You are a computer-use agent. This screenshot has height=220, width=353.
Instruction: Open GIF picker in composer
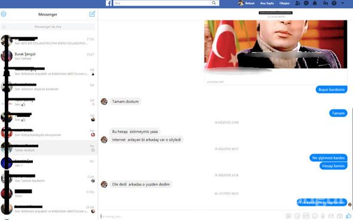[x=306, y=216]
